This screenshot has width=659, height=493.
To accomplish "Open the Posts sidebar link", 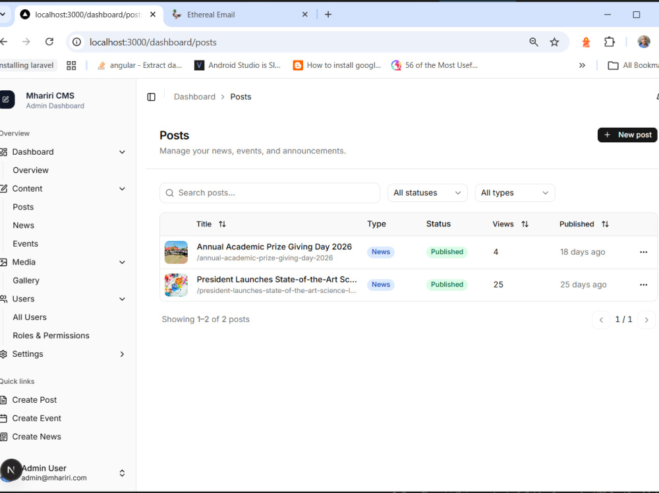I will click(22, 207).
